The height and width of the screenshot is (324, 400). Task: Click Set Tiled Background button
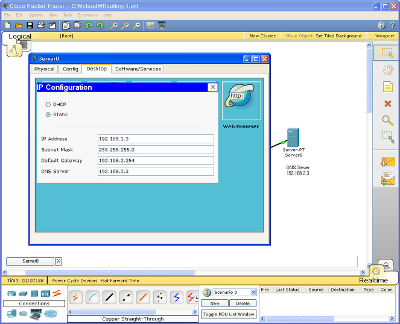[x=338, y=36]
